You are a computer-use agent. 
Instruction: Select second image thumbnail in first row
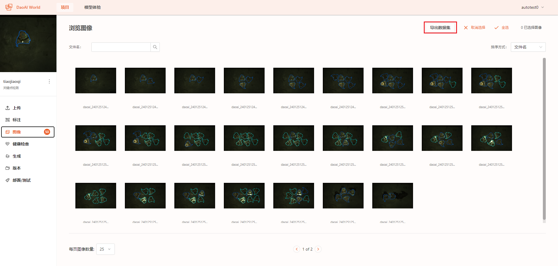click(x=145, y=81)
